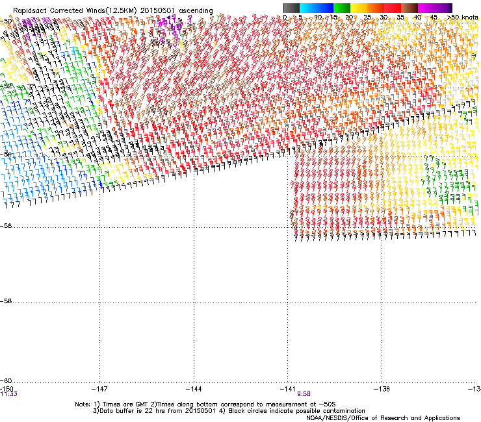Click the -141 longitude axis label

288,389
